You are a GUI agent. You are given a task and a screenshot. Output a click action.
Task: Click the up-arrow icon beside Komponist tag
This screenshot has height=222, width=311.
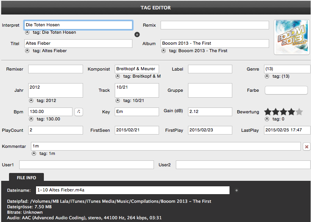point(118,76)
